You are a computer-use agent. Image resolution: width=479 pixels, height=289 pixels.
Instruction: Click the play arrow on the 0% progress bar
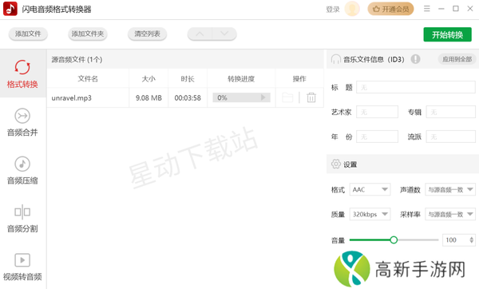pyautogui.click(x=263, y=97)
